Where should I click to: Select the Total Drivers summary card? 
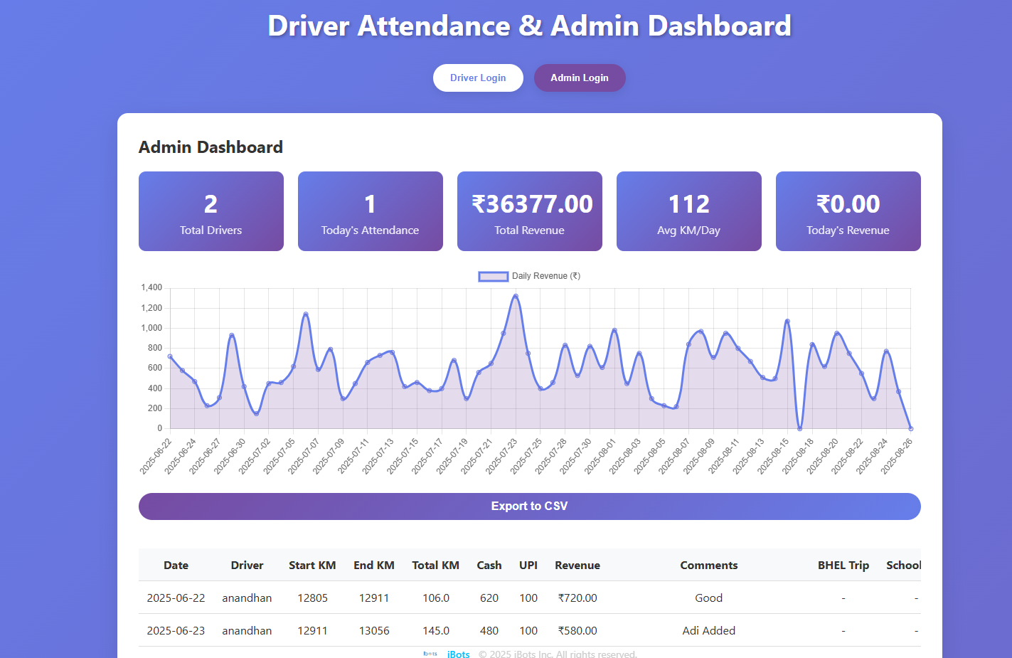[211, 211]
